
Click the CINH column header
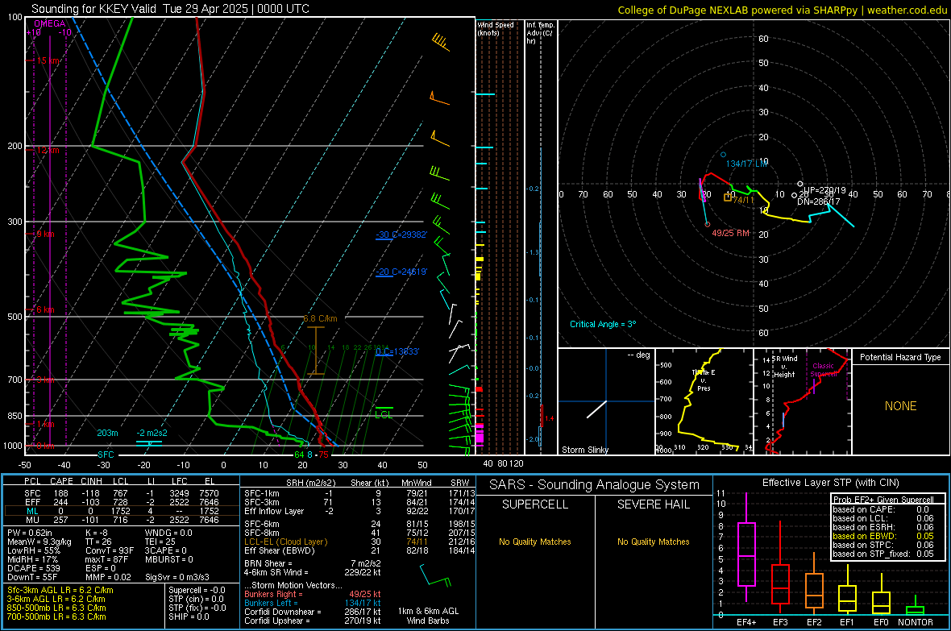[x=91, y=481]
